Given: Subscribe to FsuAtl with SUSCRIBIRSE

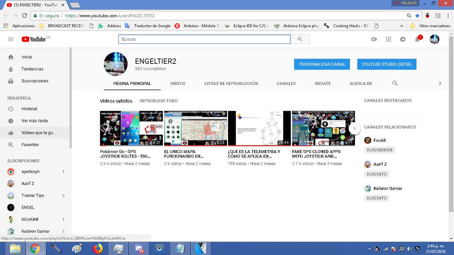Looking at the screenshot, I should 380,150.
